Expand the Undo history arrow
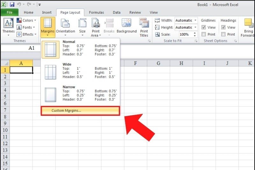 24,4
